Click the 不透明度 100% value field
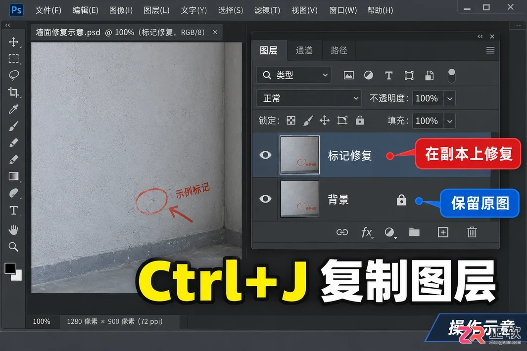The height and width of the screenshot is (351, 527). coord(428,98)
